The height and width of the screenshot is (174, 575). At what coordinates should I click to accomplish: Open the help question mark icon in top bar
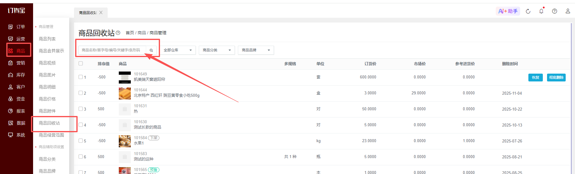coord(555,11)
